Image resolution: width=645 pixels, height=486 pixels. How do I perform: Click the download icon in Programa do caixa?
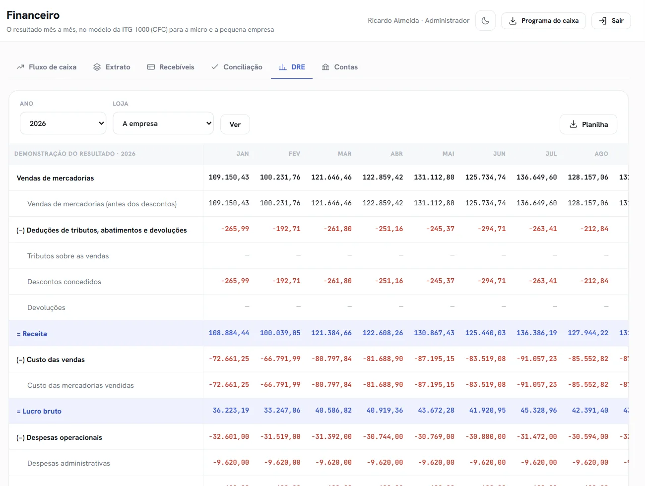[x=513, y=21]
